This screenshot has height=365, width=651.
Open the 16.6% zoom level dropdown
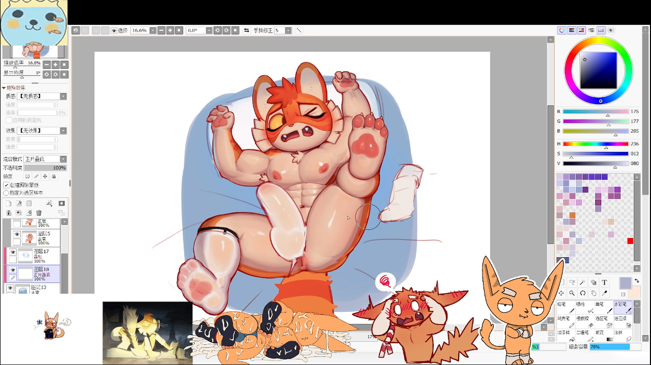click(153, 30)
